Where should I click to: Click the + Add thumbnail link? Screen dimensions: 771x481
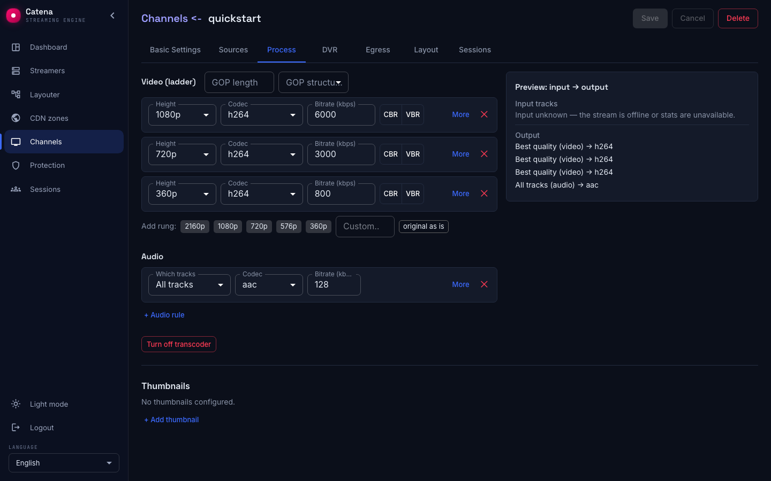click(171, 420)
